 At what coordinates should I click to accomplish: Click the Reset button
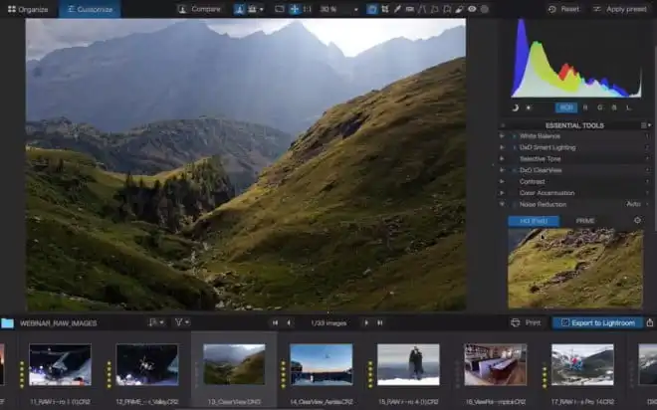pos(564,9)
